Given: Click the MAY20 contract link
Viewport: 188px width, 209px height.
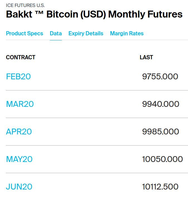Looking at the screenshot, I should tap(19, 159).
